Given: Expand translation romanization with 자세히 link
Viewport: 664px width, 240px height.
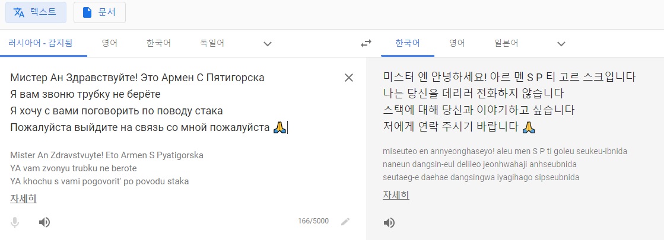Looking at the screenshot, I should point(396,195).
